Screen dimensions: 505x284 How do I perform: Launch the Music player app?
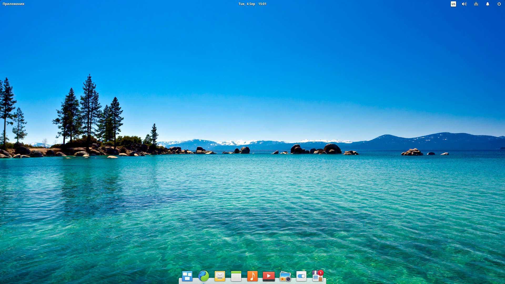click(x=252, y=276)
